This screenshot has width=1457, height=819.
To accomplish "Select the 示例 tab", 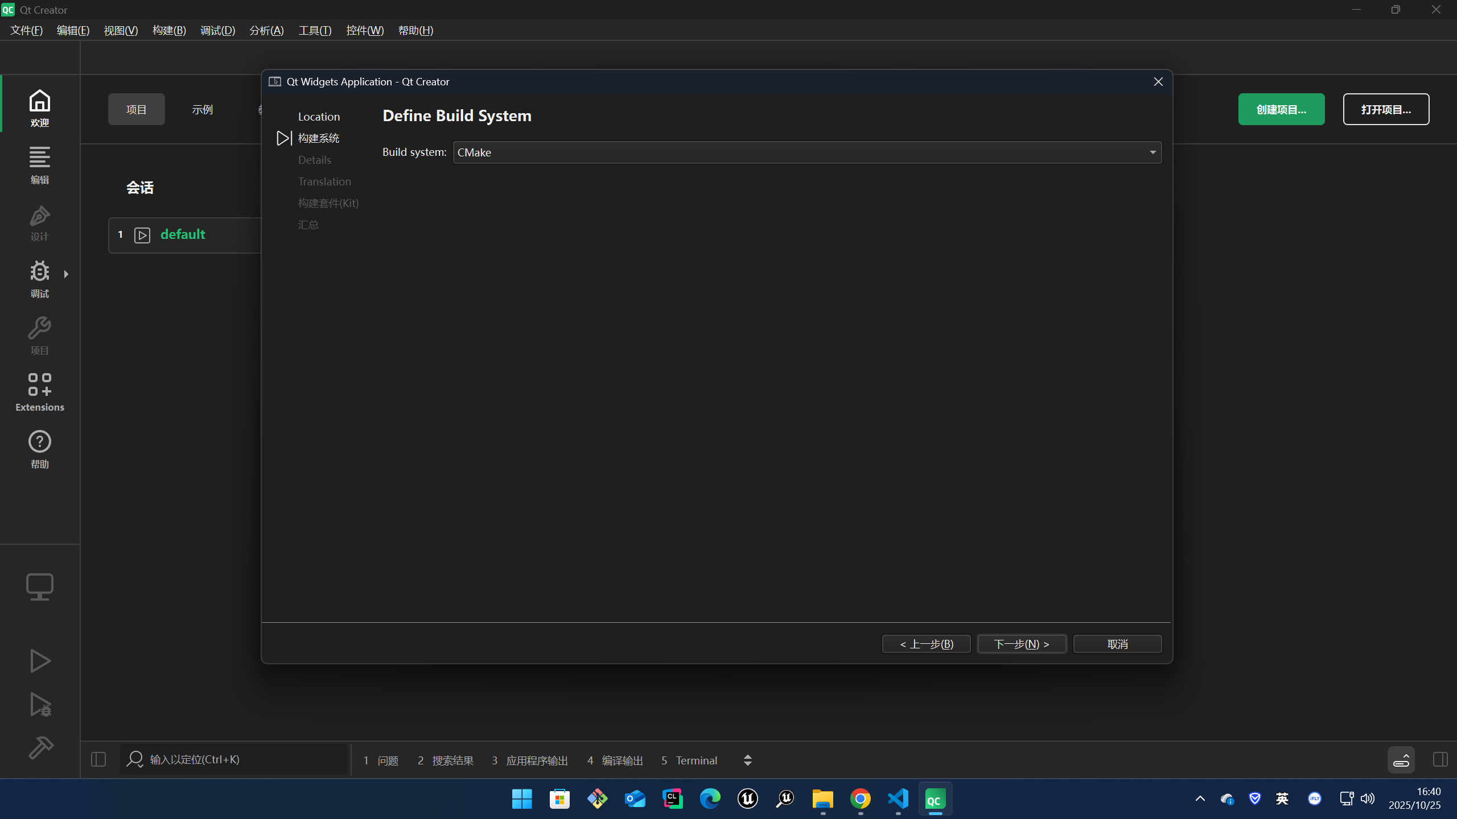I will coord(202,109).
